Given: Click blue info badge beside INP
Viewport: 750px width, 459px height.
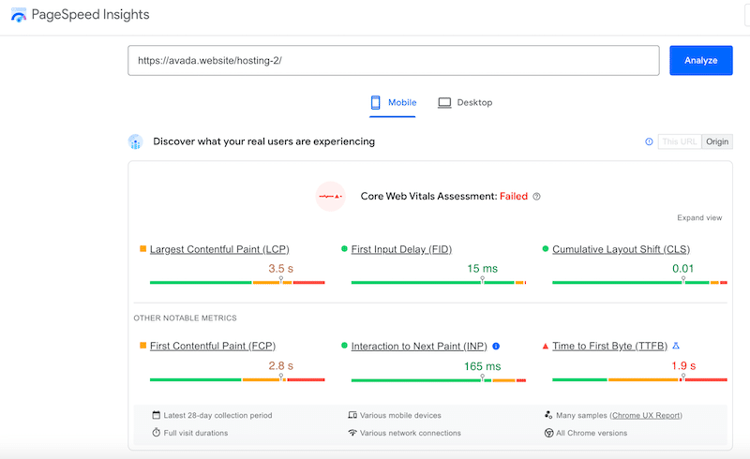Looking at the screenshot, I should (x=496, y=346).
